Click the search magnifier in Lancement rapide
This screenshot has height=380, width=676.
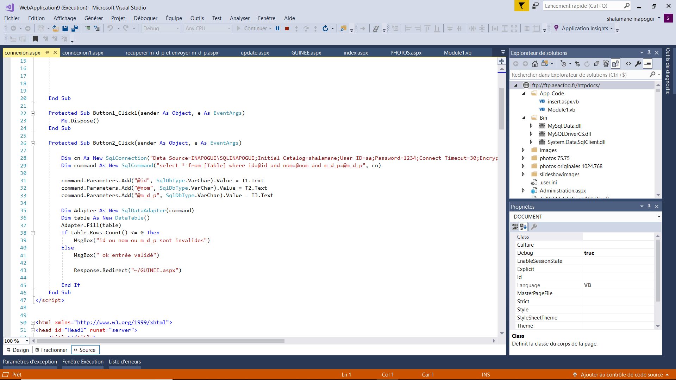click(x=627, y=6)
